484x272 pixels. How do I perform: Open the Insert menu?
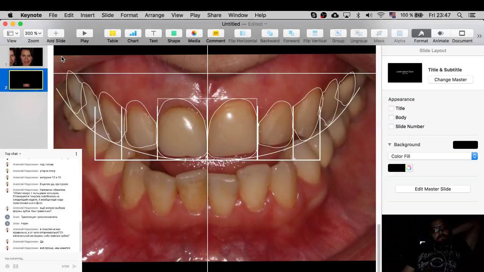[87, 15]
